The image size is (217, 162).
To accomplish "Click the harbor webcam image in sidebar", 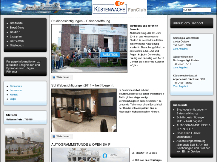I will [x=24, y=145].
